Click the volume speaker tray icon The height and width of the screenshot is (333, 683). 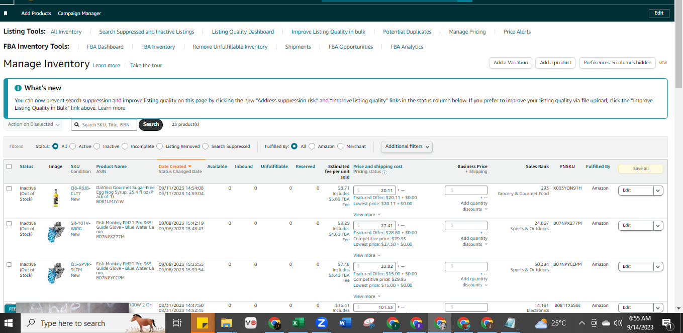(618, 323)
